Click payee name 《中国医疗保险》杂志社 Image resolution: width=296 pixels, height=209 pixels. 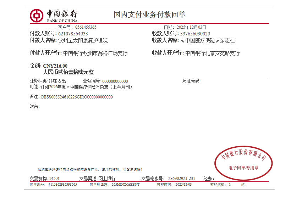207,41
